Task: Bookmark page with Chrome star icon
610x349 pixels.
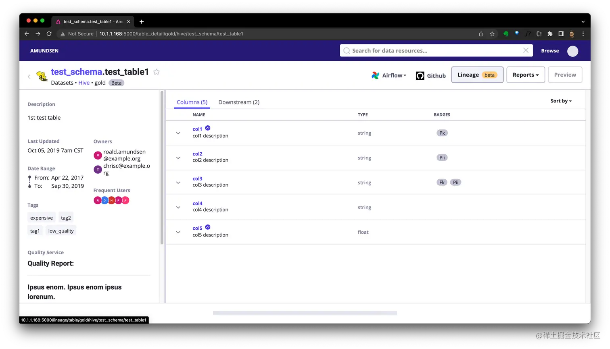Action: [x=492, y=34]
